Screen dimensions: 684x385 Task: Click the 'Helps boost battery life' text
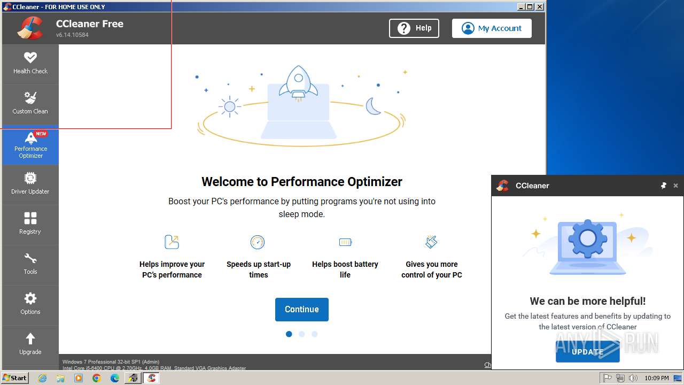pos(345,269)
